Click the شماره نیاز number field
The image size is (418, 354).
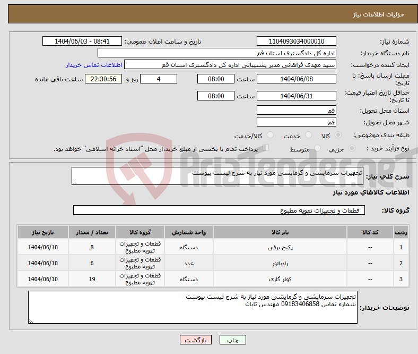pyautogui.click(x=296, y=41)
